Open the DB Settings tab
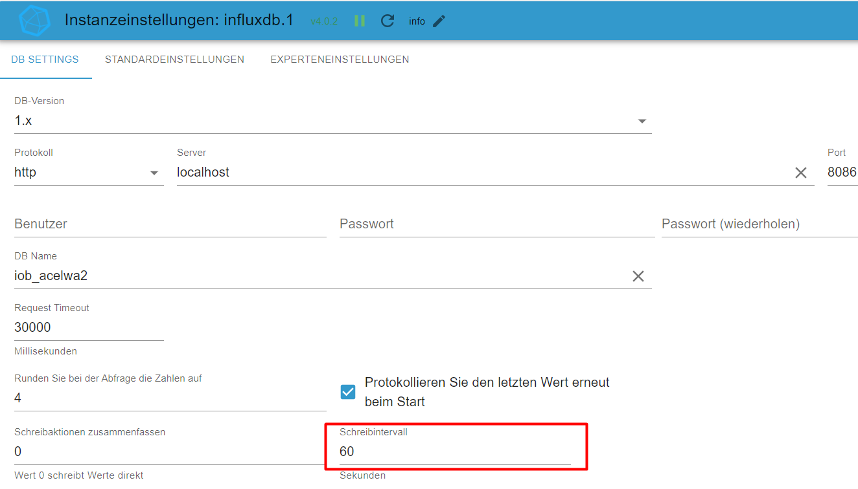This screenshot has height=489, width=858. pyautogui.click(x=45, y=60)
